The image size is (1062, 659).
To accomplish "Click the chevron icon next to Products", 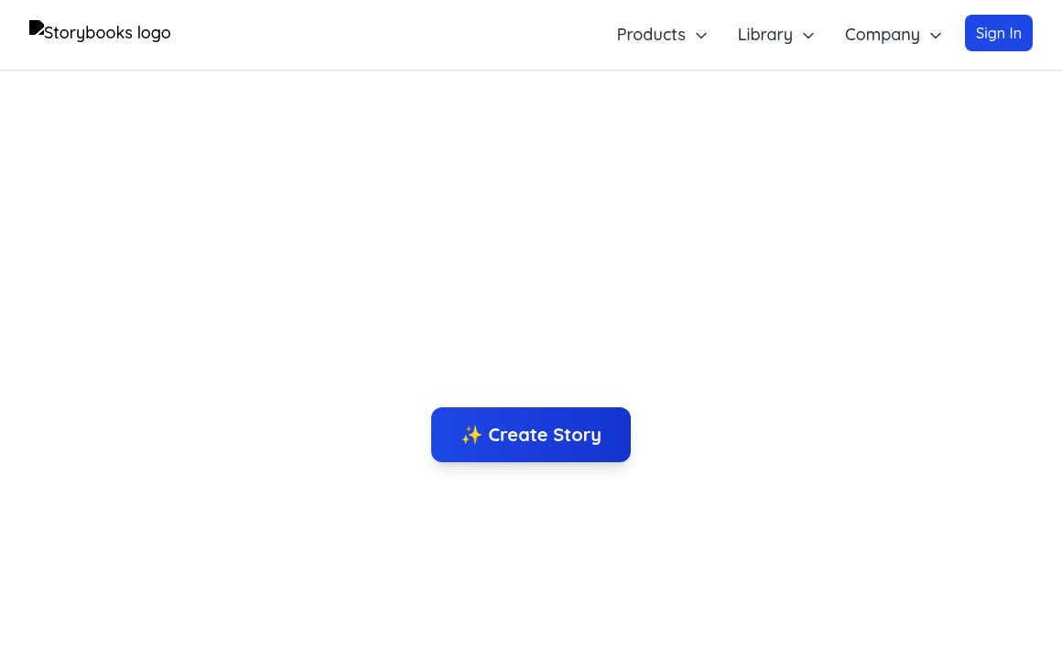I will pos(701,36).
